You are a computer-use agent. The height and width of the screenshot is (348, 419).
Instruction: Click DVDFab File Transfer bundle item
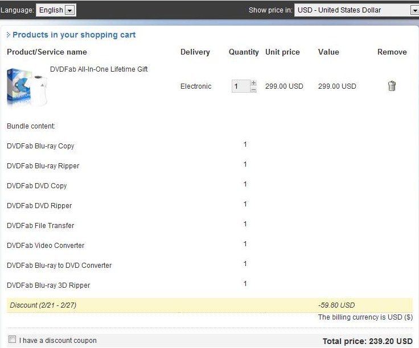(x=40, y=226)
